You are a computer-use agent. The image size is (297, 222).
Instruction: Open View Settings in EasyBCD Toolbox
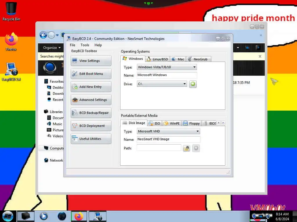[x=91, y=61]
